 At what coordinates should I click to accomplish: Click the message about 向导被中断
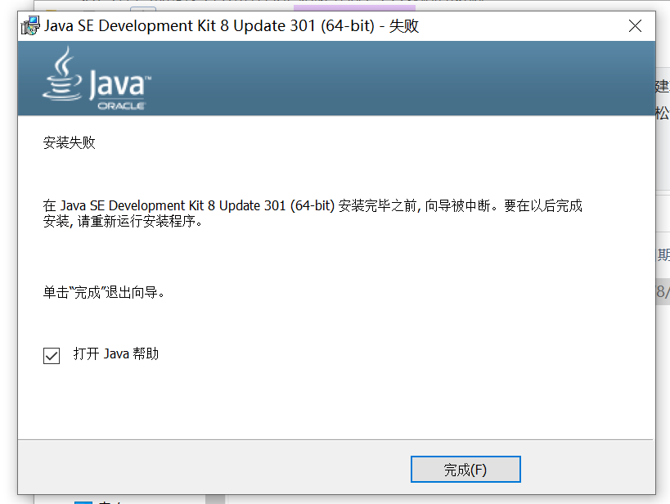point(313,214)
